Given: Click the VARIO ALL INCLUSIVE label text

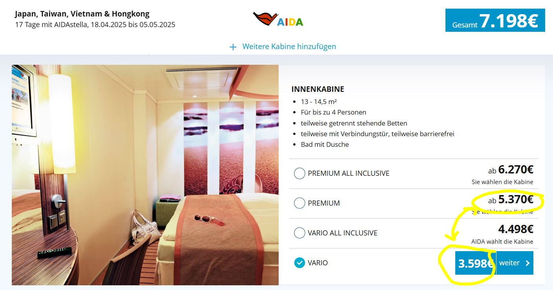Looking at the screenshot, I should [x=343, y=233].
